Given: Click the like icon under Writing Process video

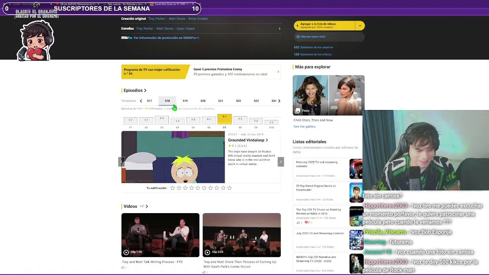Looking at the screenshot, I should coord(123,267).
